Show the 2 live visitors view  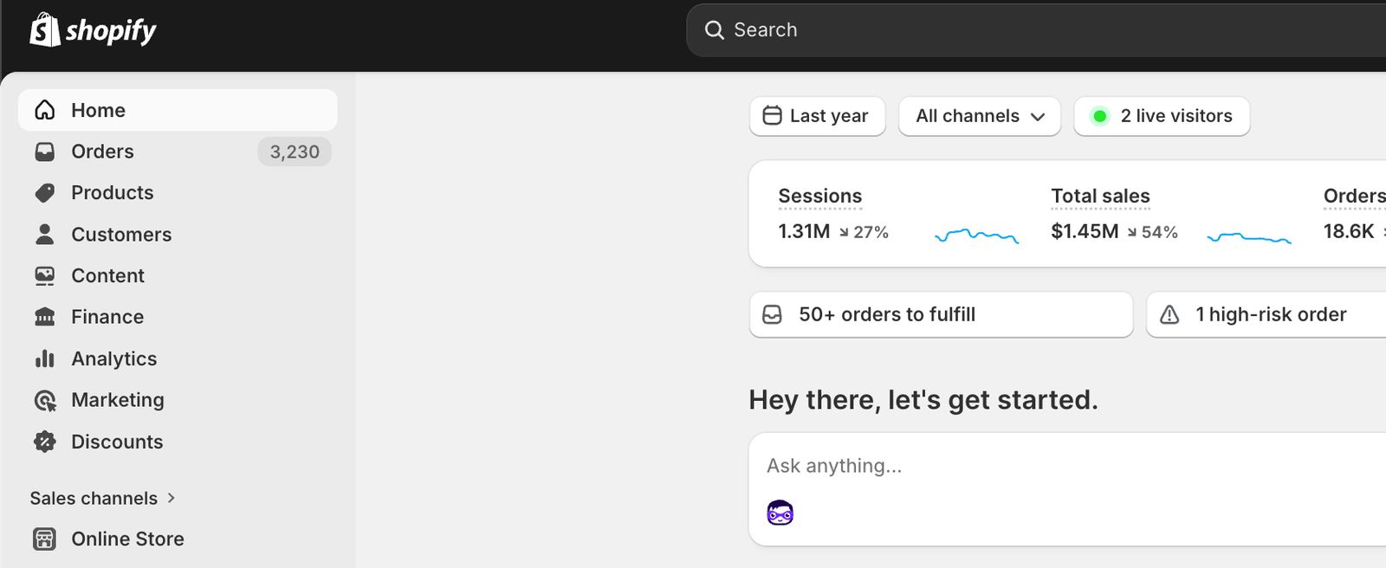(x=1162, y=116)
